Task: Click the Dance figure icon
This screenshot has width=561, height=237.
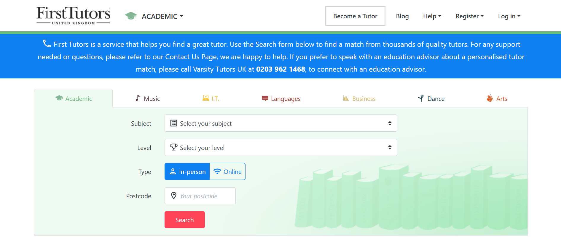Action: pos(421,98)
